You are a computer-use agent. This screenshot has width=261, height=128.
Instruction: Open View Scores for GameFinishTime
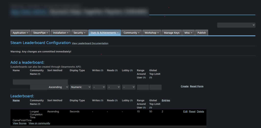tap(19, 123)
